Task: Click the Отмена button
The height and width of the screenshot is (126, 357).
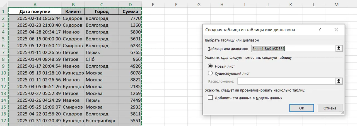Action: click(330, 108)
